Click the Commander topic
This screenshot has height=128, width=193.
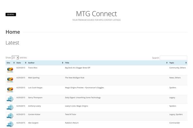pyautogui.click(x=175, y=123)
